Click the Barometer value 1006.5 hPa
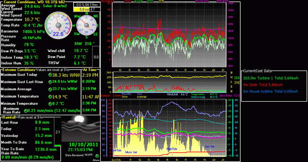This screenshot has width=308, height=162. click(x=33, y=31)
